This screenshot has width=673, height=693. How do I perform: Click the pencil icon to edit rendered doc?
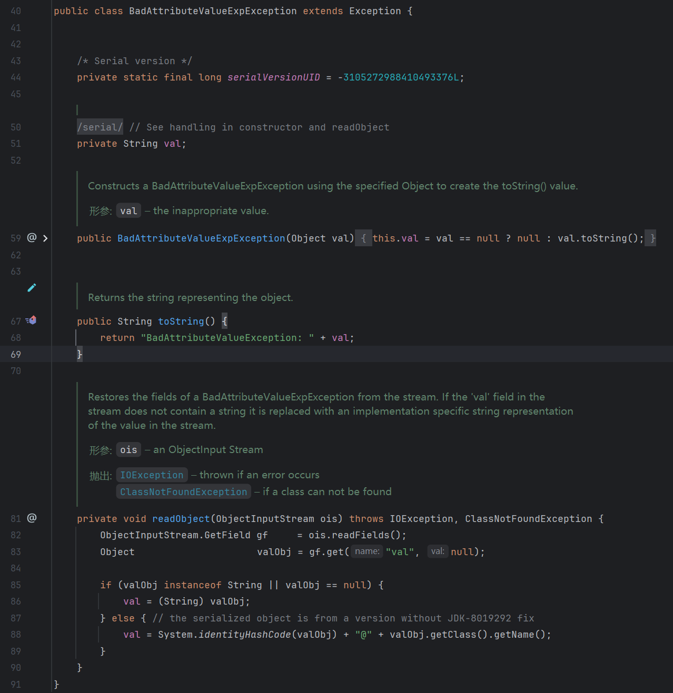(32, 287)
